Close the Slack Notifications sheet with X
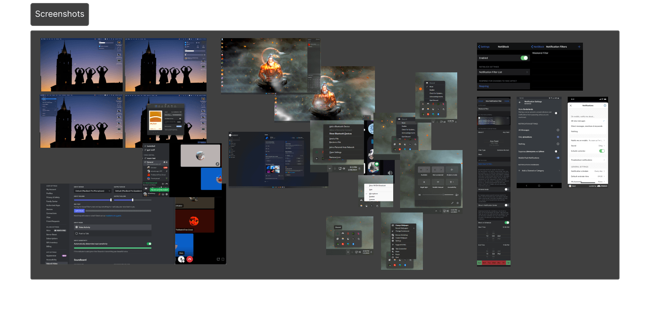This screenshot has height=310, width=650. tap(570, 105)
